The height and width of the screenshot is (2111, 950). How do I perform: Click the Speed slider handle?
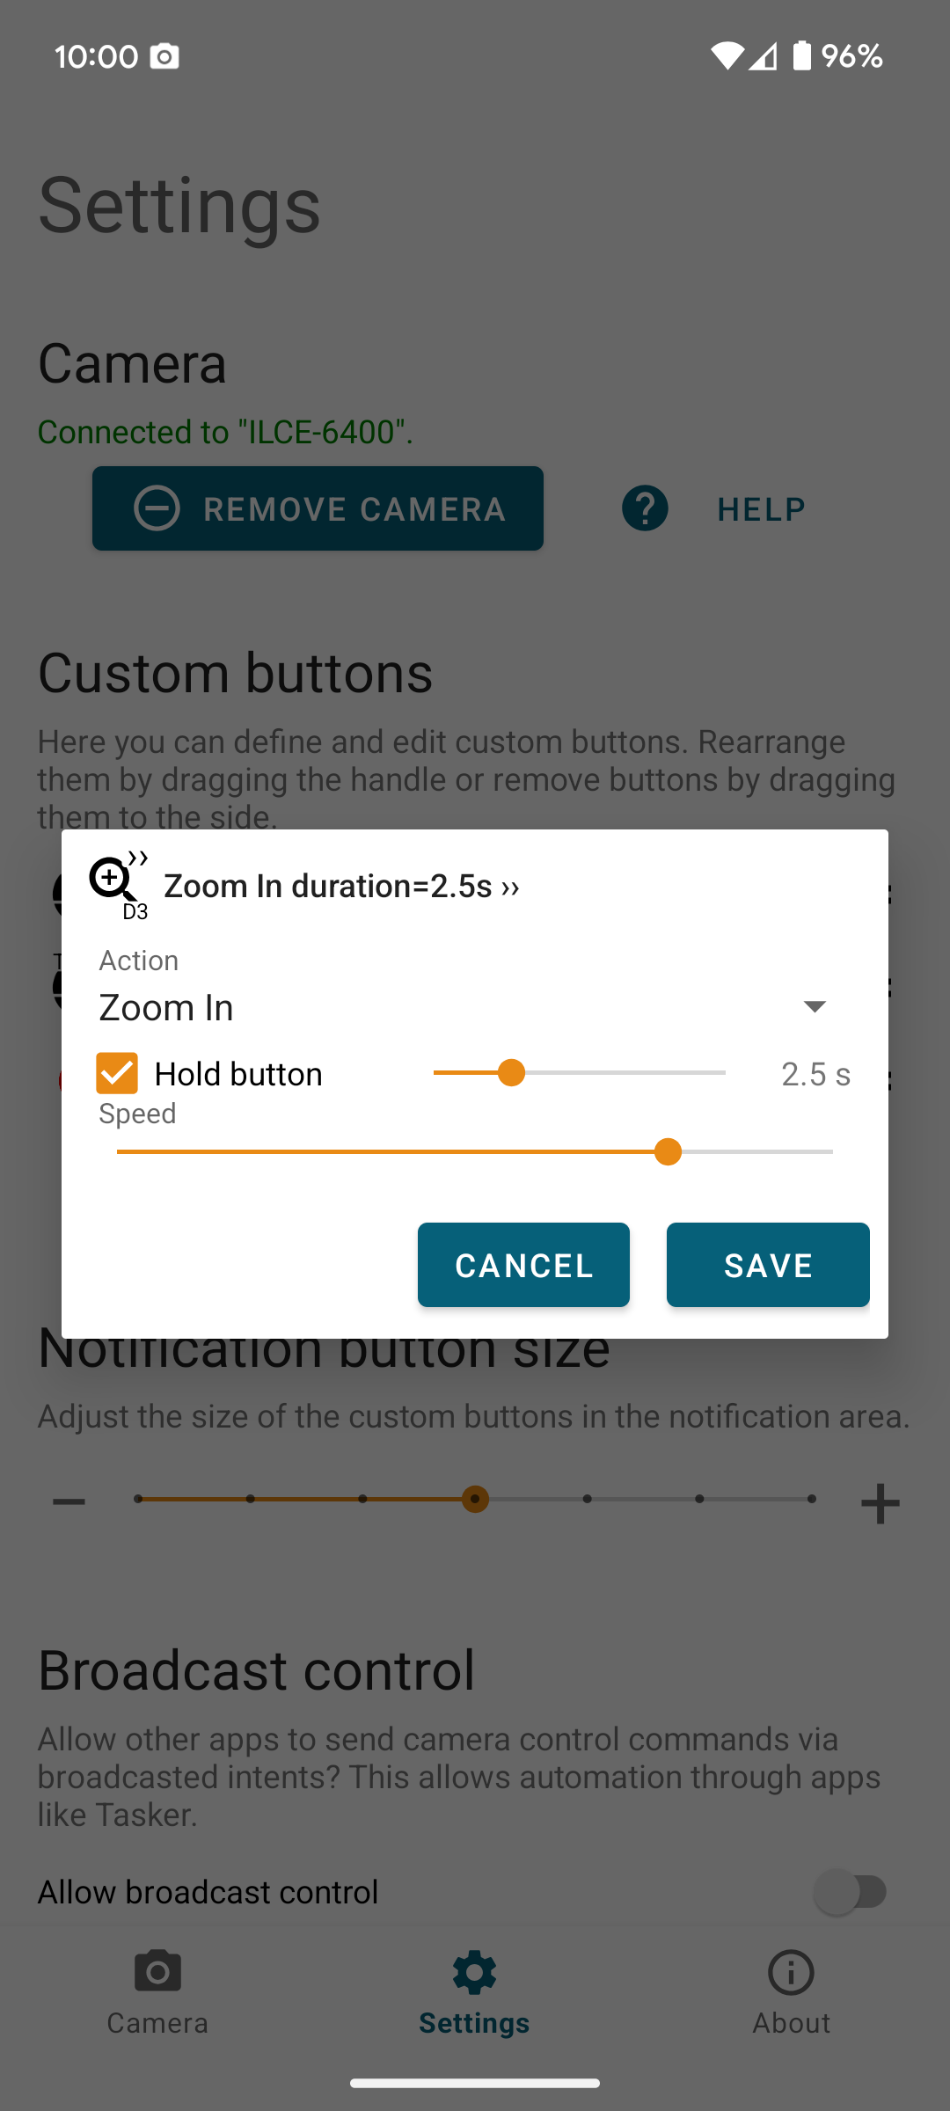pos(669,1151)
